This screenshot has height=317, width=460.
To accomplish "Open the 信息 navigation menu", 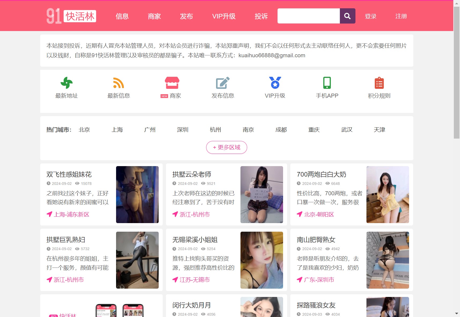I will (x=122, y=16).
